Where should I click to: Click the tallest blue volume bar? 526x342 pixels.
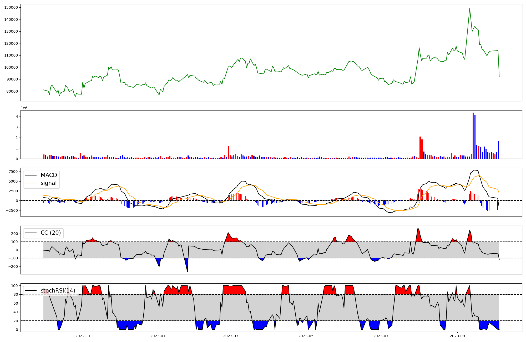475,137
